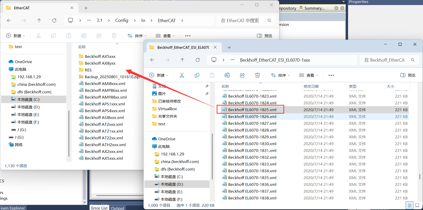Click search magnifier icon in Beckhoff_EtherCAT_ESI window

pos(413,60)
